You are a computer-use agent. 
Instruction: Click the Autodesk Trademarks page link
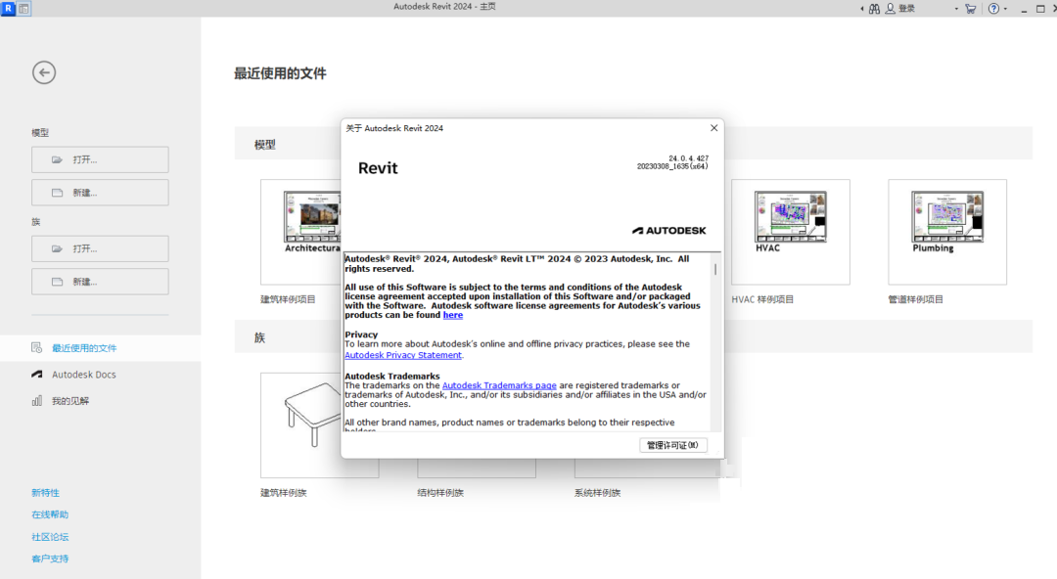[x=499, y=385]
